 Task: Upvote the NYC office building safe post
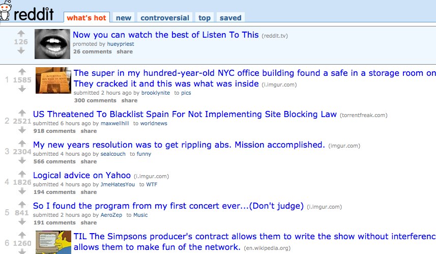tap(22, 71)
